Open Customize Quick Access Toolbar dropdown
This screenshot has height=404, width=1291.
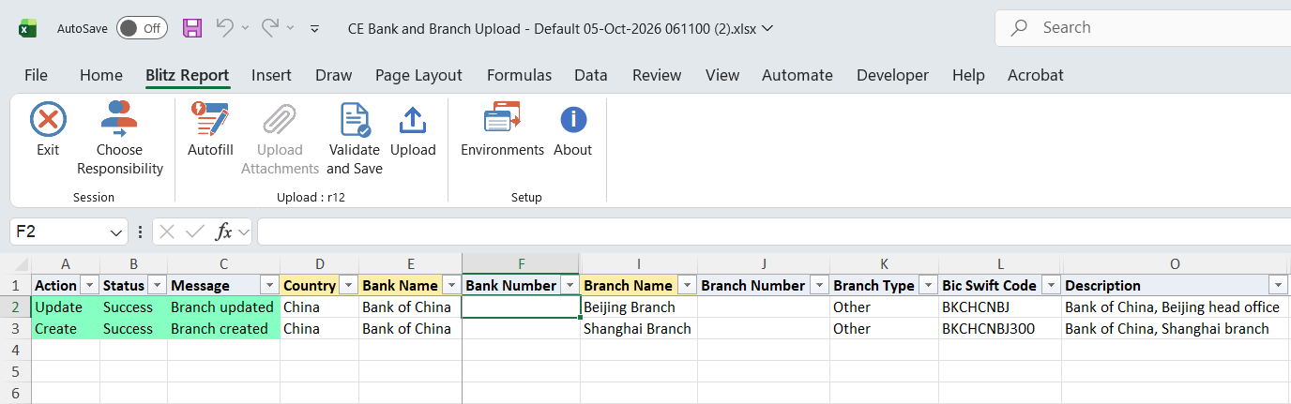[x=315, y=28]
